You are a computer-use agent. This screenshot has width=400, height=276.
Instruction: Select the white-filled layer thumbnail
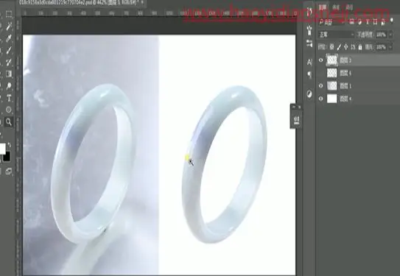[x=332, y=99]
